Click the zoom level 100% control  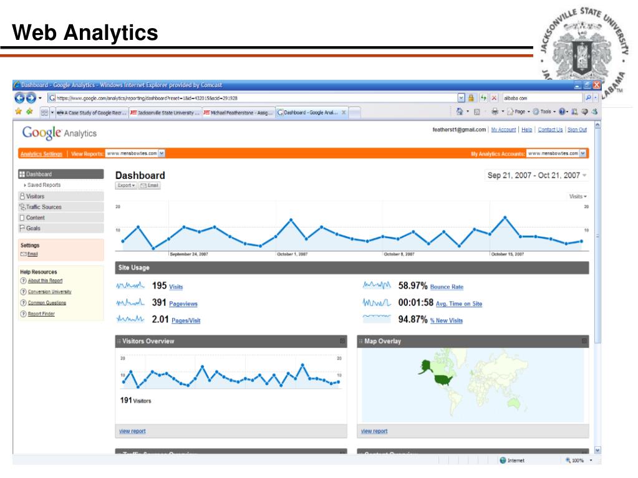(x=579, y=461)
